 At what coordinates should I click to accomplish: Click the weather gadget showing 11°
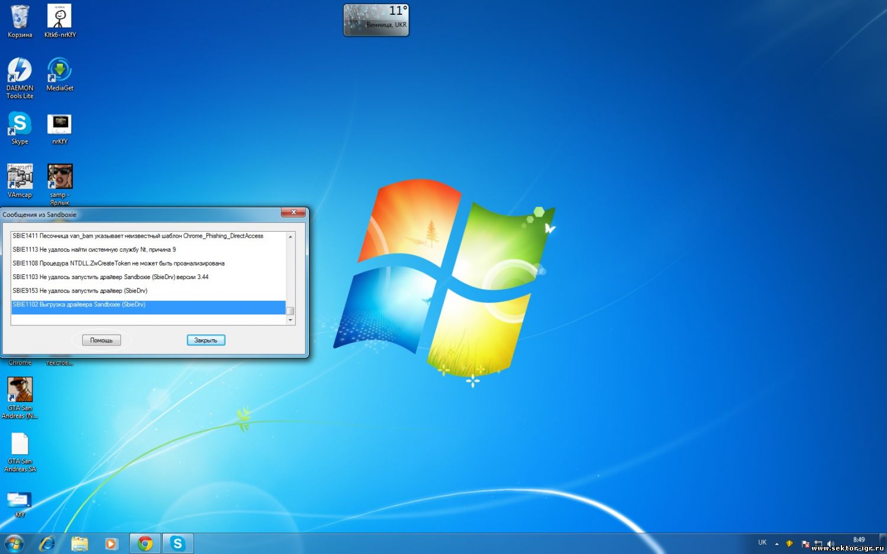pos(376,20)
